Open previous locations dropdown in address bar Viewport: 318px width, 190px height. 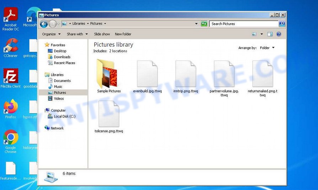(196, 24)
